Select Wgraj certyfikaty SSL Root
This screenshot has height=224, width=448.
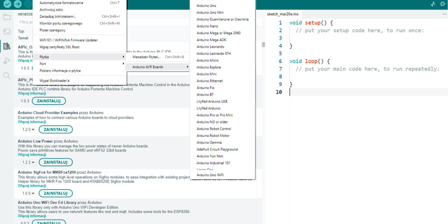pyautogui.click(x=79, y=47)
